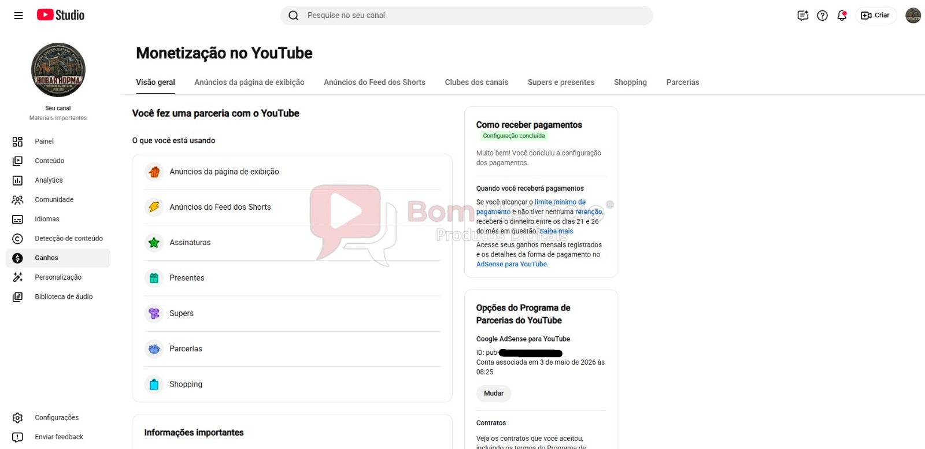Viewport: 925px width, 449px height.
Task: Click the Ganhos dollar icon
Action: 18,258
